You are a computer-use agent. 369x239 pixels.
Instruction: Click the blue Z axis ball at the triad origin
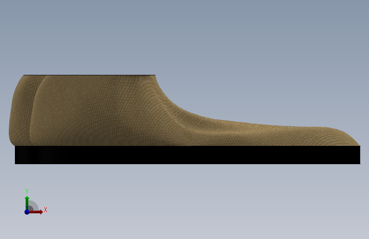pos(27,212)
